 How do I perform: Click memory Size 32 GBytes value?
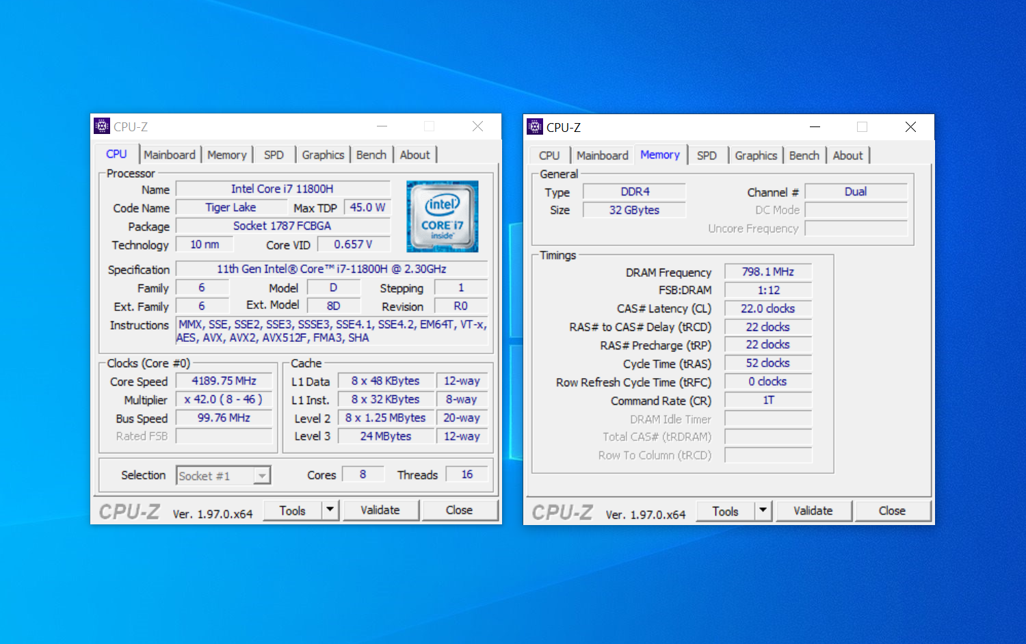[635, 210]
